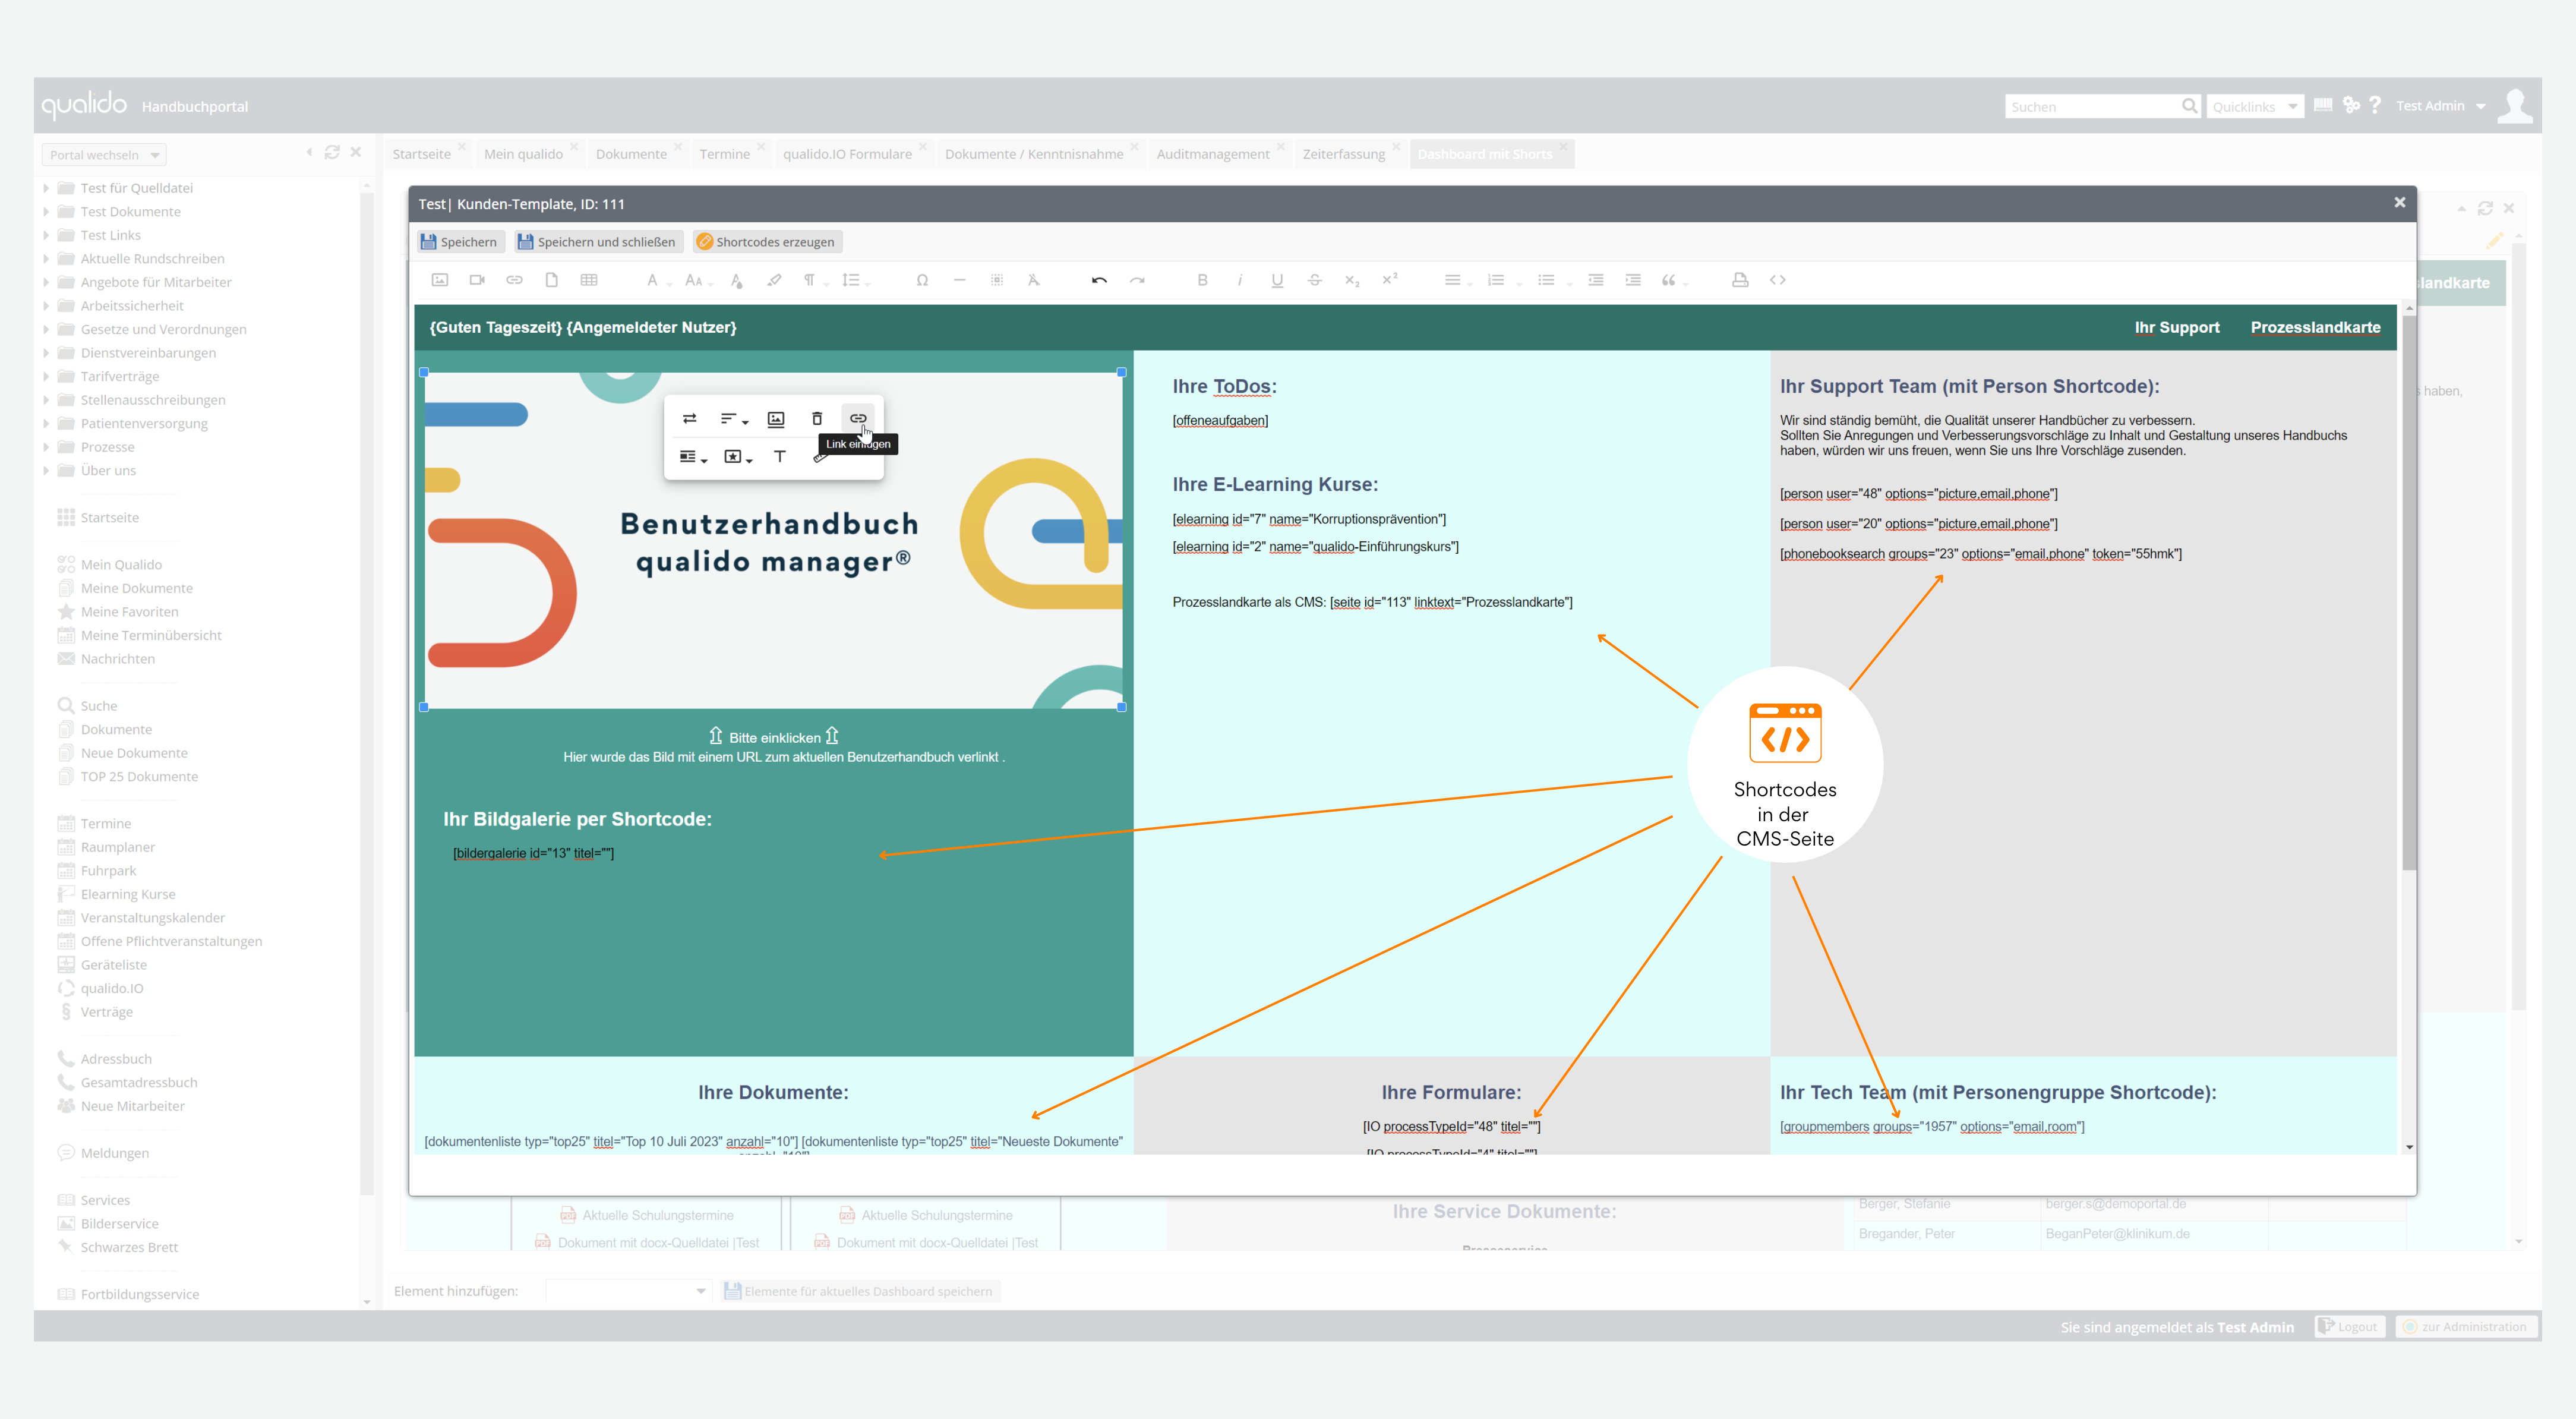
Task: Toggle underline formatting
Action: pos(1277,280)
